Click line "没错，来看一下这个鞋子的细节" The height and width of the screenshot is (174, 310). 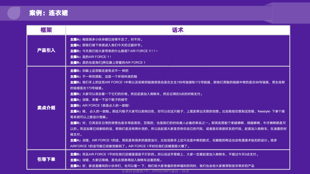click(x=99, y=100)
